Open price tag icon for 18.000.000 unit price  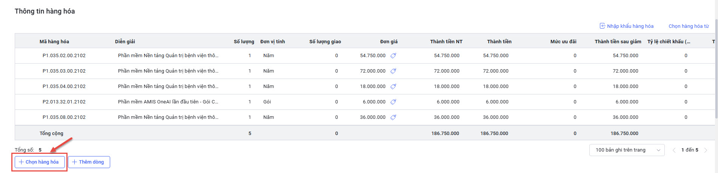click(x=393, y=86)
